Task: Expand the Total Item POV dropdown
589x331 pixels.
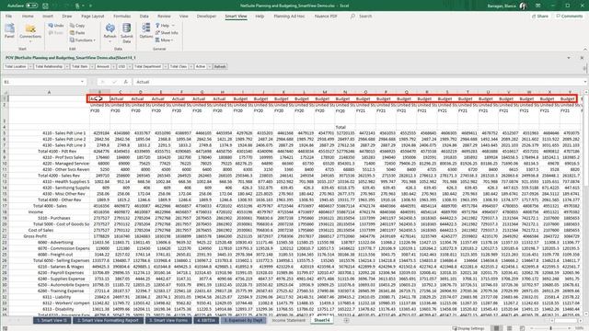Action: pos(92,66)
